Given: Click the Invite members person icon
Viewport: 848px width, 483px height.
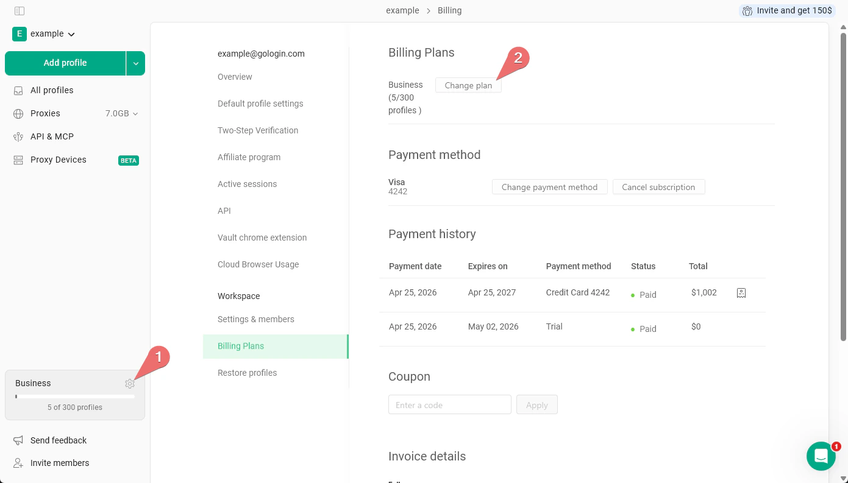Looking at the screenshot, I should click(18, 463).
